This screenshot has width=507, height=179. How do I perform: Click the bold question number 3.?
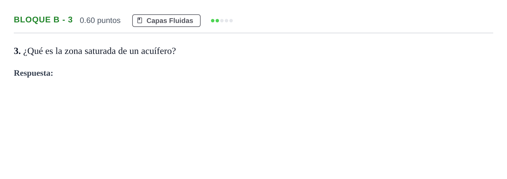17,51
